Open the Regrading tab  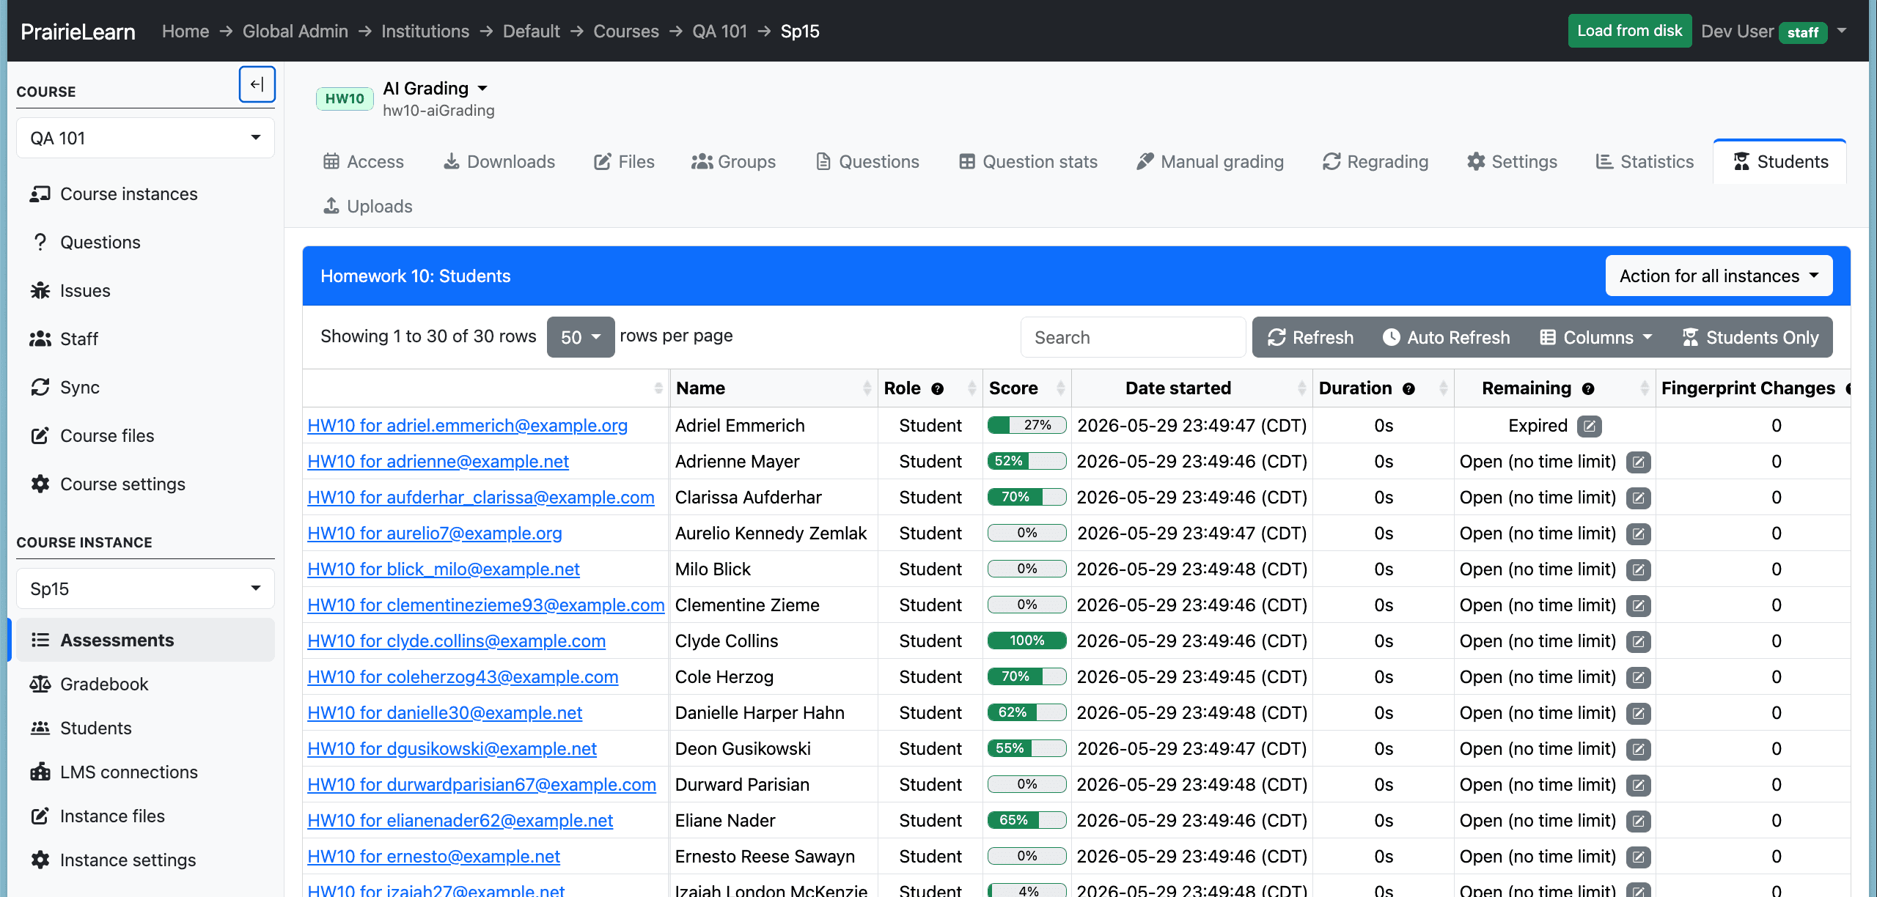tap(1375, 162)
